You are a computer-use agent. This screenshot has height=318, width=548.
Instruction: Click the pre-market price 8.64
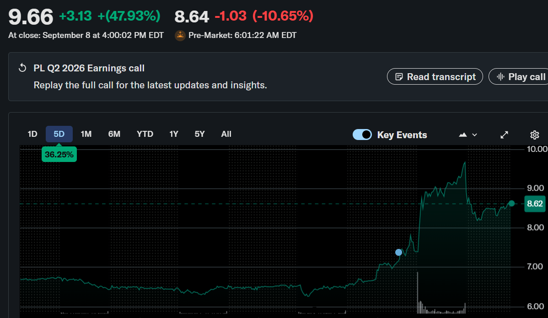[192, 16]
